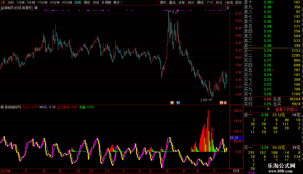Click the 股朋指标网 indicator name
Image resolution: width=303 pixels, height=174 pixels.
tap(13, 107)
